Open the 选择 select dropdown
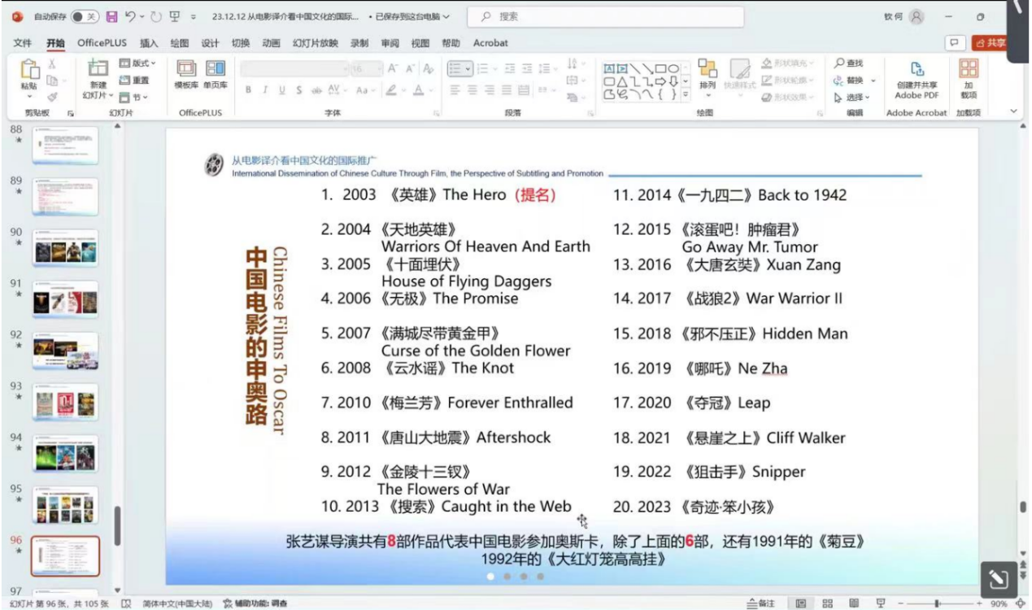This screenshot has height=610, width=1032. (851, 97)
